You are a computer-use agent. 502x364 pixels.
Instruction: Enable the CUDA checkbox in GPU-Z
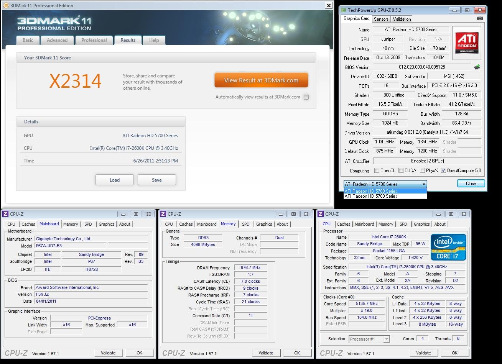401,171
